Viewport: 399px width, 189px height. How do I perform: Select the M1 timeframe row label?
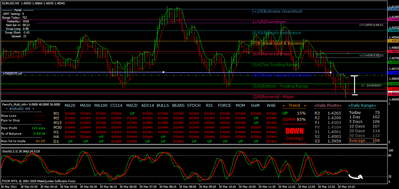(x=56, y=114)
